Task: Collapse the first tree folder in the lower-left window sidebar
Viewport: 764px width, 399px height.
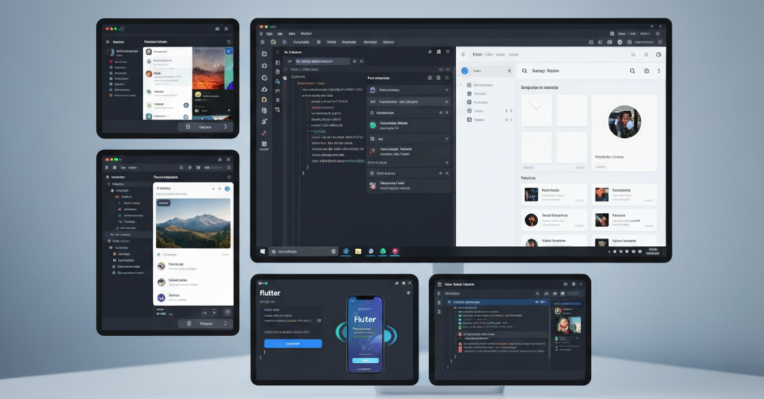Action: 108,184
